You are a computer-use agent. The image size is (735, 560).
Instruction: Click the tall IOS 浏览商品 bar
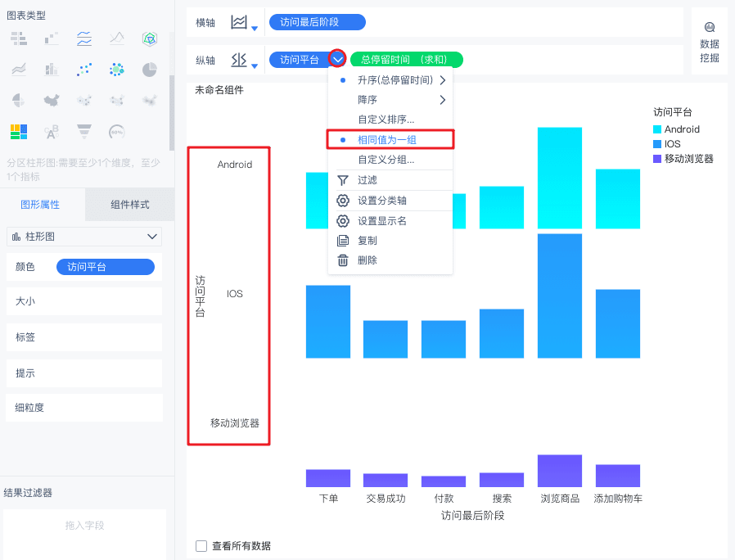tap(560, 296)
